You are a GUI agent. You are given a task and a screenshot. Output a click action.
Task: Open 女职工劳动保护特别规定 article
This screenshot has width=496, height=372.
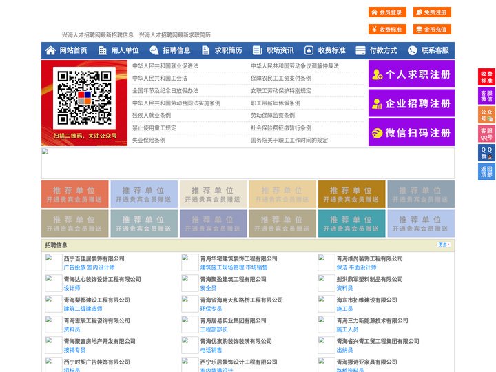pos(281,91)
